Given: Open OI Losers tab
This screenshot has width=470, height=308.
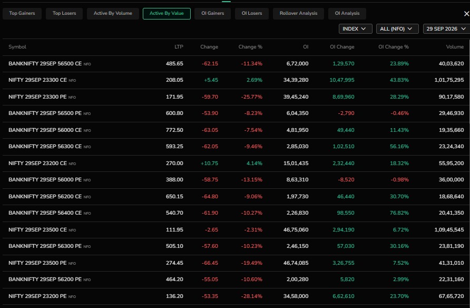Looking at the screenshot, I should pyautogui.click(x=252, y=13).
